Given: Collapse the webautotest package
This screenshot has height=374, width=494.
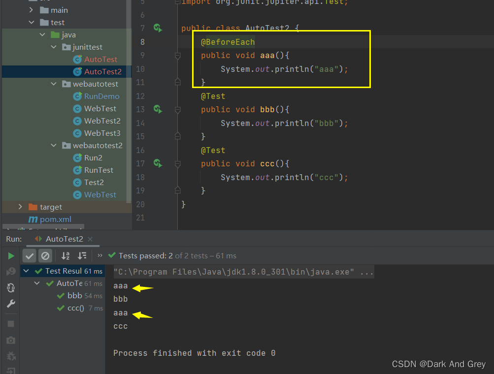Looking at the screenshot, I should pyautogui.click(x=54, y=84).
